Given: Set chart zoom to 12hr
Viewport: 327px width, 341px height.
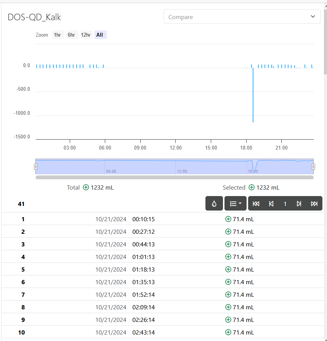Looking at the screenshot, I should pos(86,35).
